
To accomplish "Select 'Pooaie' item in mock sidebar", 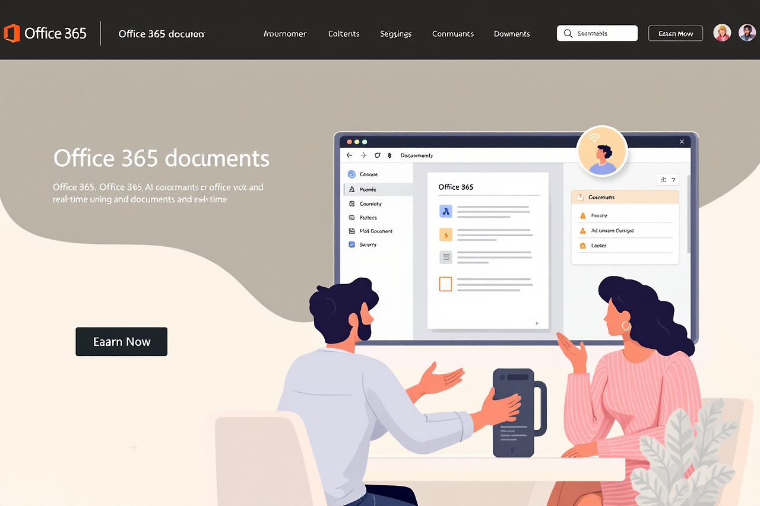I will pos(378,189).
